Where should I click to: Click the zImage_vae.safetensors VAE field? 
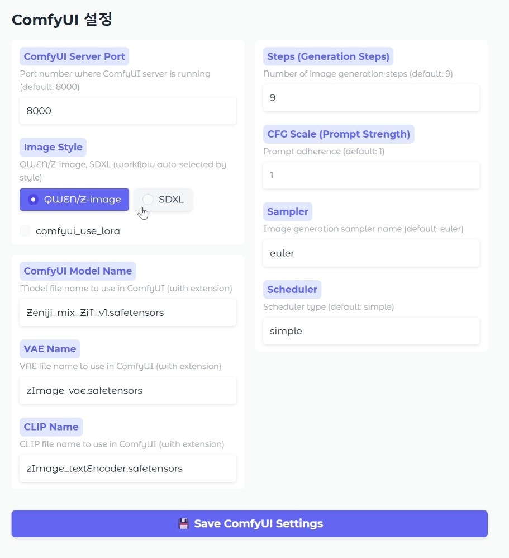coord(127,390)
